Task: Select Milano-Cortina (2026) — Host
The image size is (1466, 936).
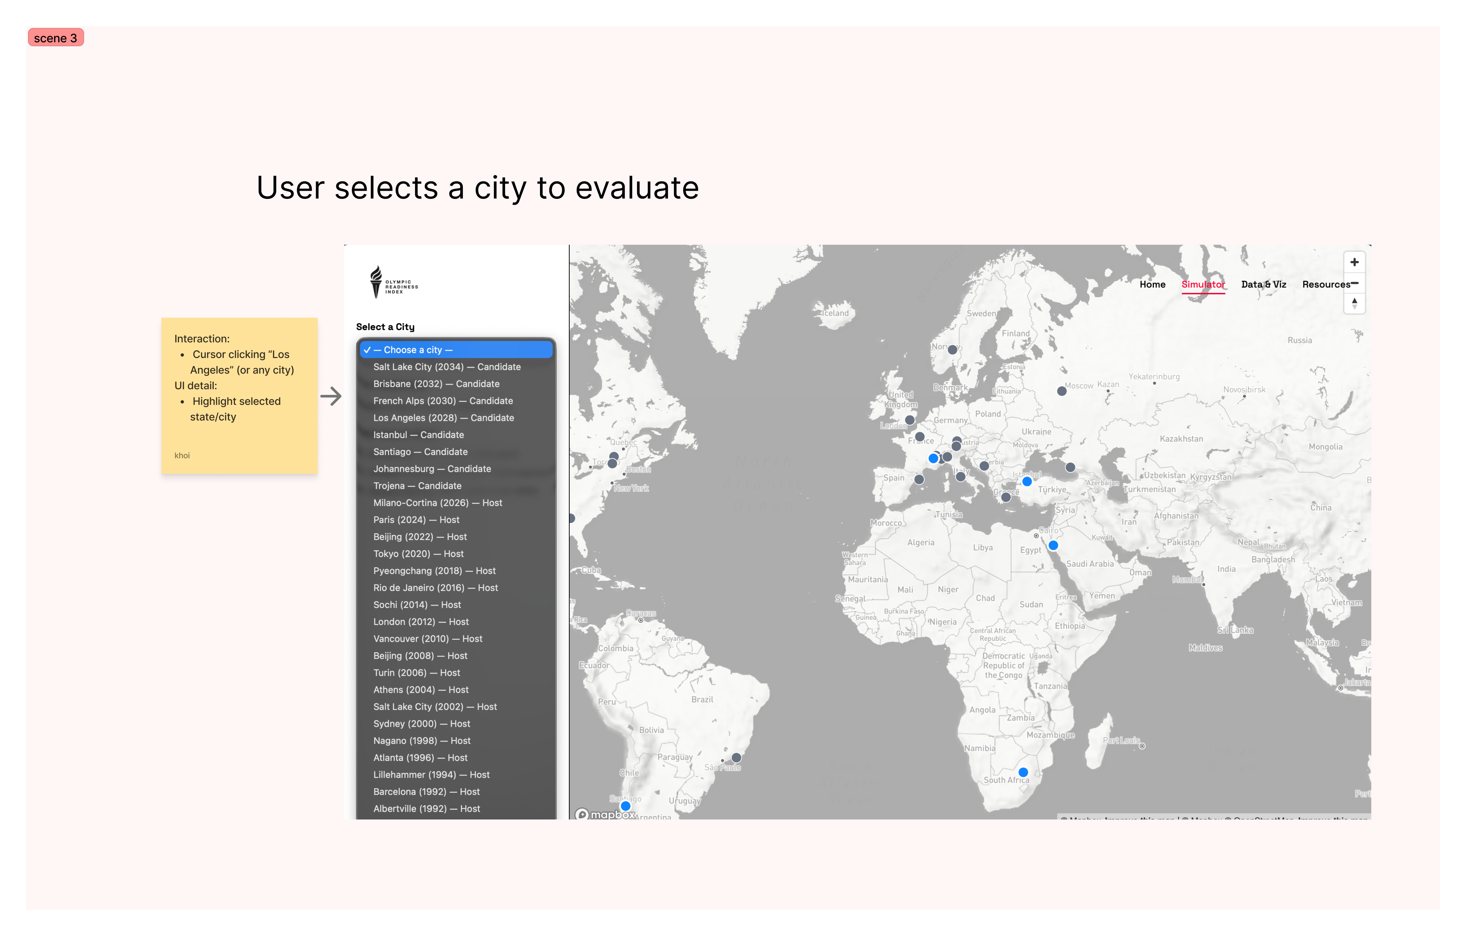Action: tap(456, 503)
